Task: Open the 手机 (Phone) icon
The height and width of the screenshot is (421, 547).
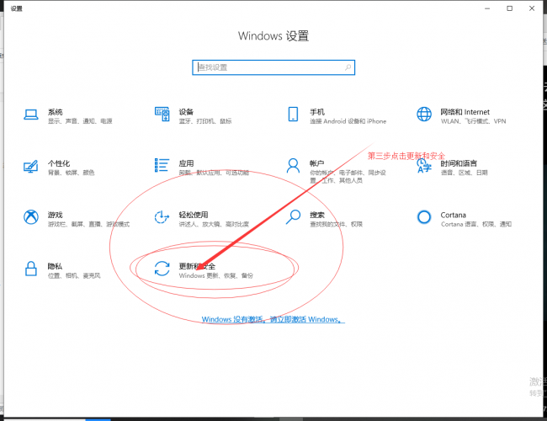Action: click(x=293, y=115)
